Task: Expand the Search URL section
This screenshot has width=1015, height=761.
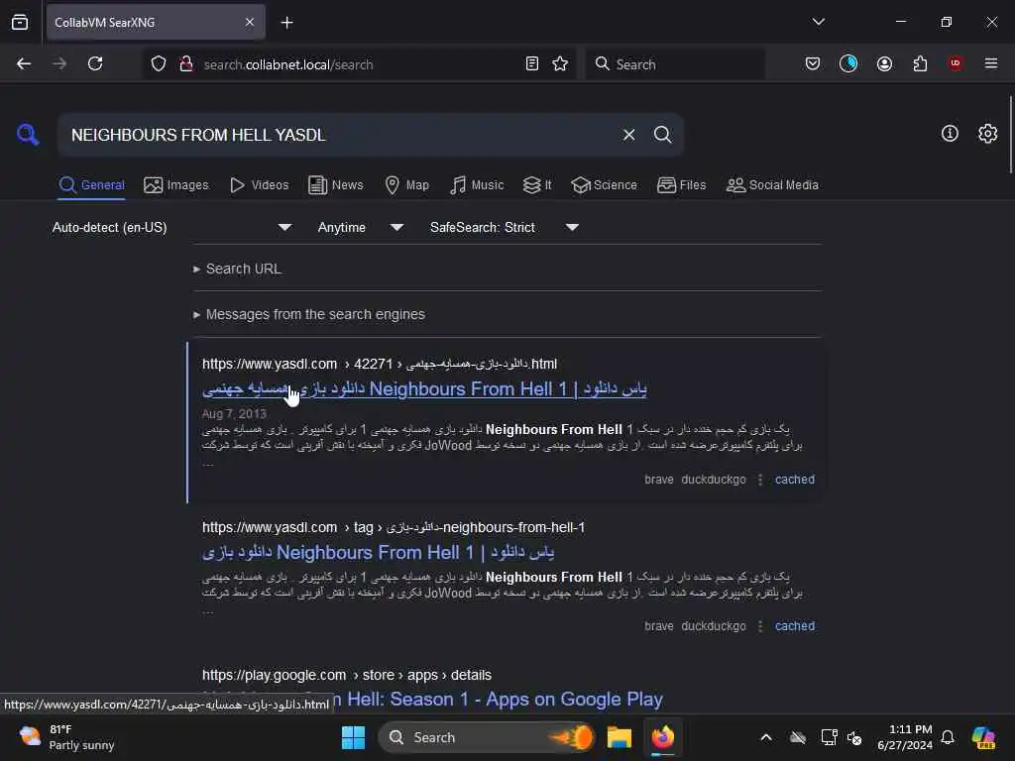Action: pyautogui.click(x=237, y=269)
